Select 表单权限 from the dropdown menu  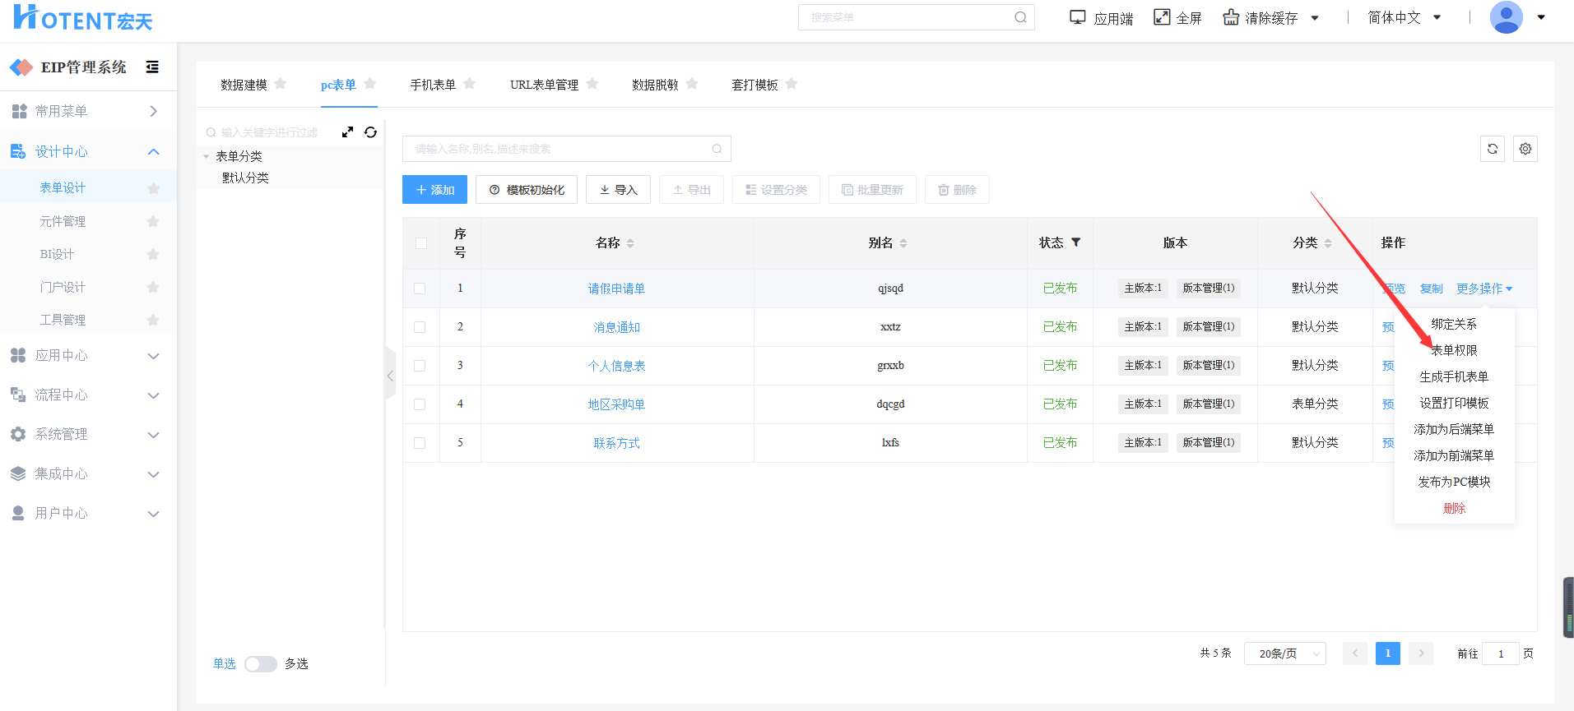click(1454, 351)
